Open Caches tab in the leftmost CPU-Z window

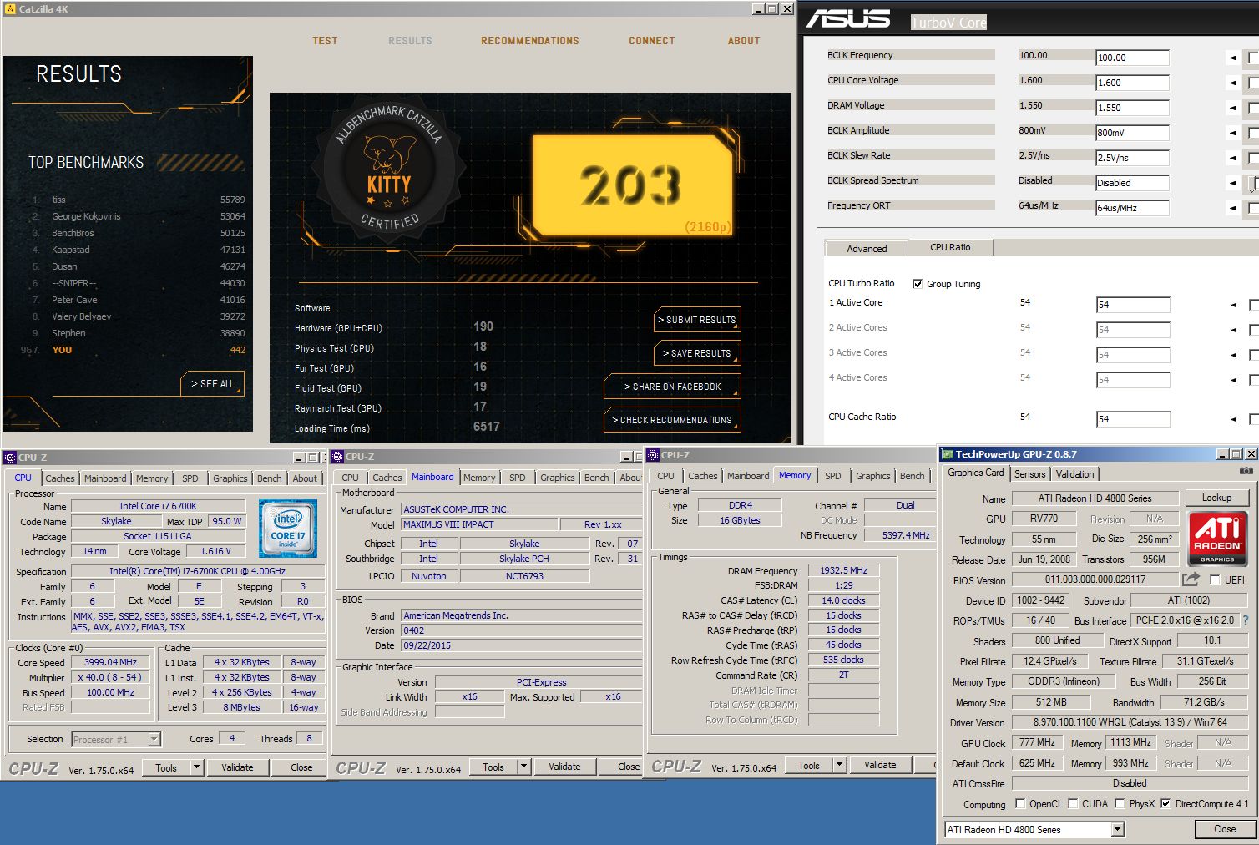pos(59,478)
